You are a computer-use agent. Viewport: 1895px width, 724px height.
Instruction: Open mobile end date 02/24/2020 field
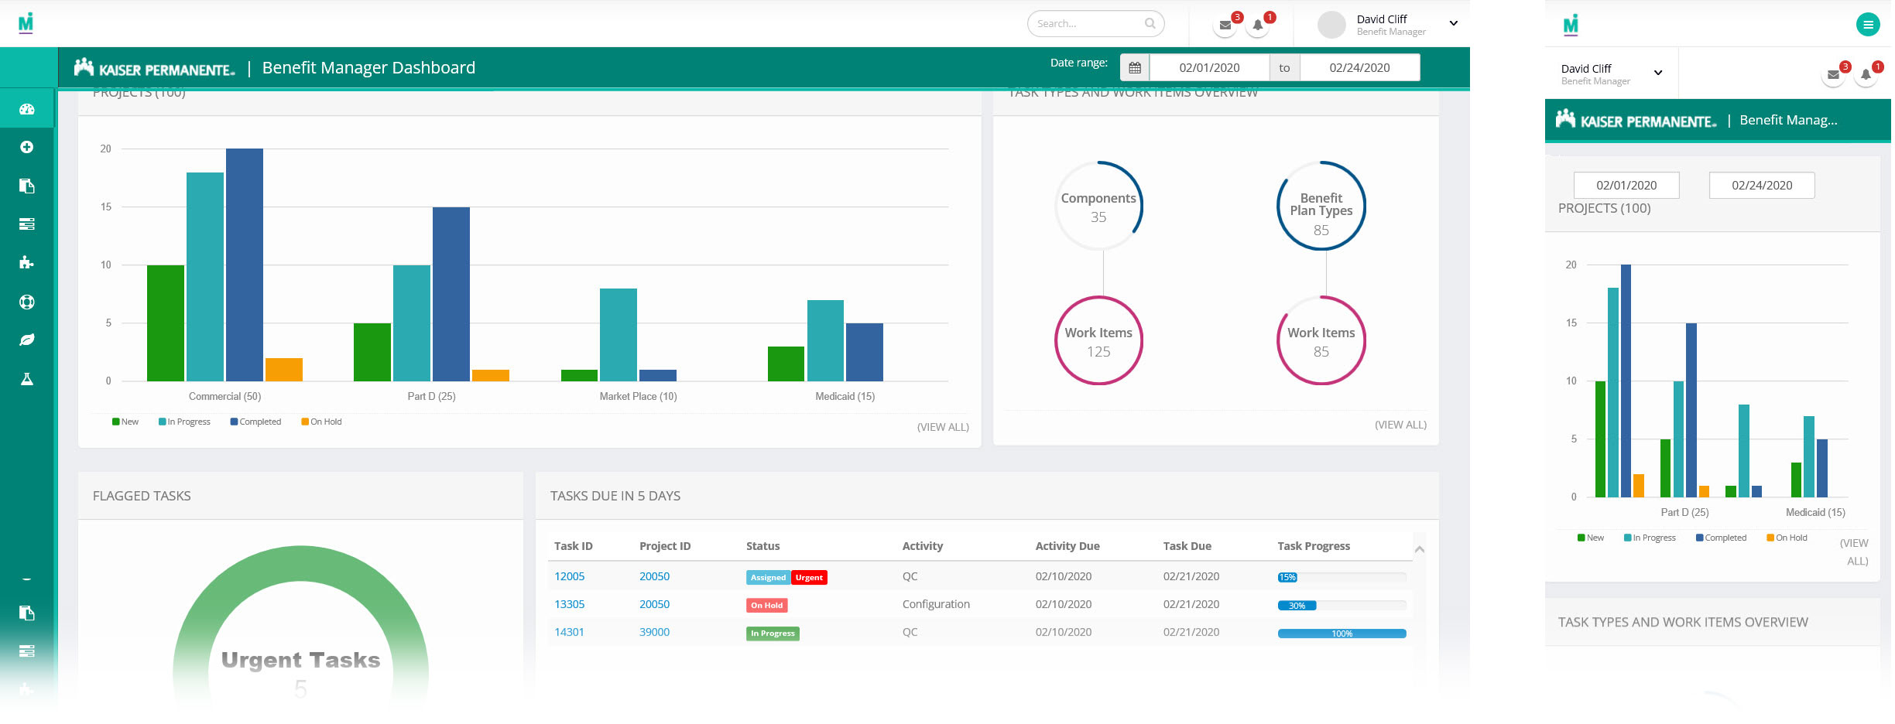1762,186
